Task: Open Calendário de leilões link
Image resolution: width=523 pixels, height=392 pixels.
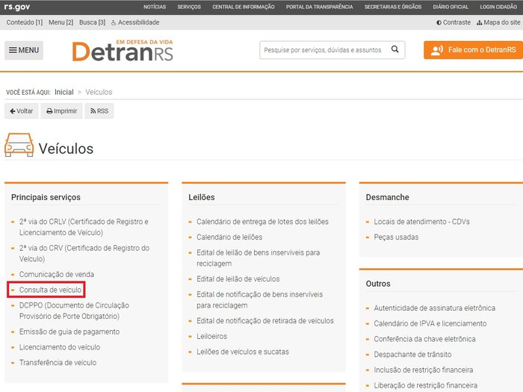Action: pyautogui.click(x=229, y=237)
